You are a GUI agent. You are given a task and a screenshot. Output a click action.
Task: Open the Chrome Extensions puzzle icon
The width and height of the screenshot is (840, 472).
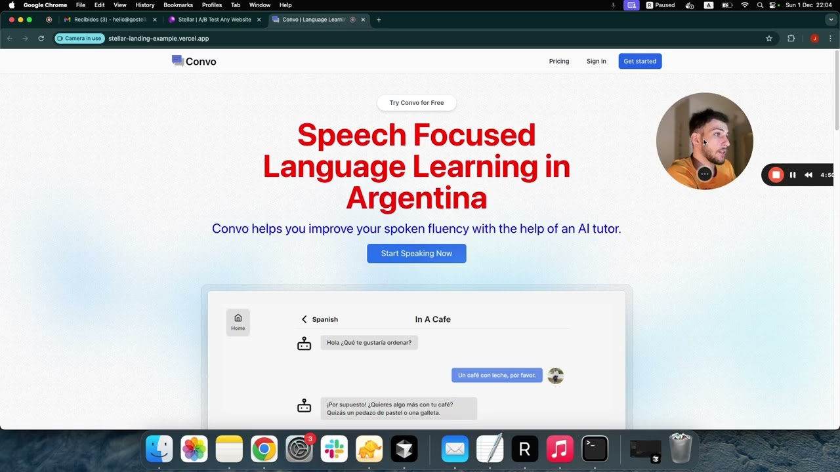tap(791, 39)
